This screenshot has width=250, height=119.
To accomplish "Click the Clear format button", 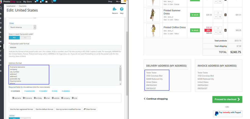I will coord(89,109).
